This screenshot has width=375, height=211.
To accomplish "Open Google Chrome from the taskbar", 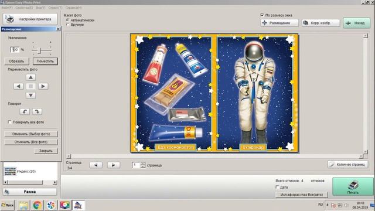I will coord(37,205).
